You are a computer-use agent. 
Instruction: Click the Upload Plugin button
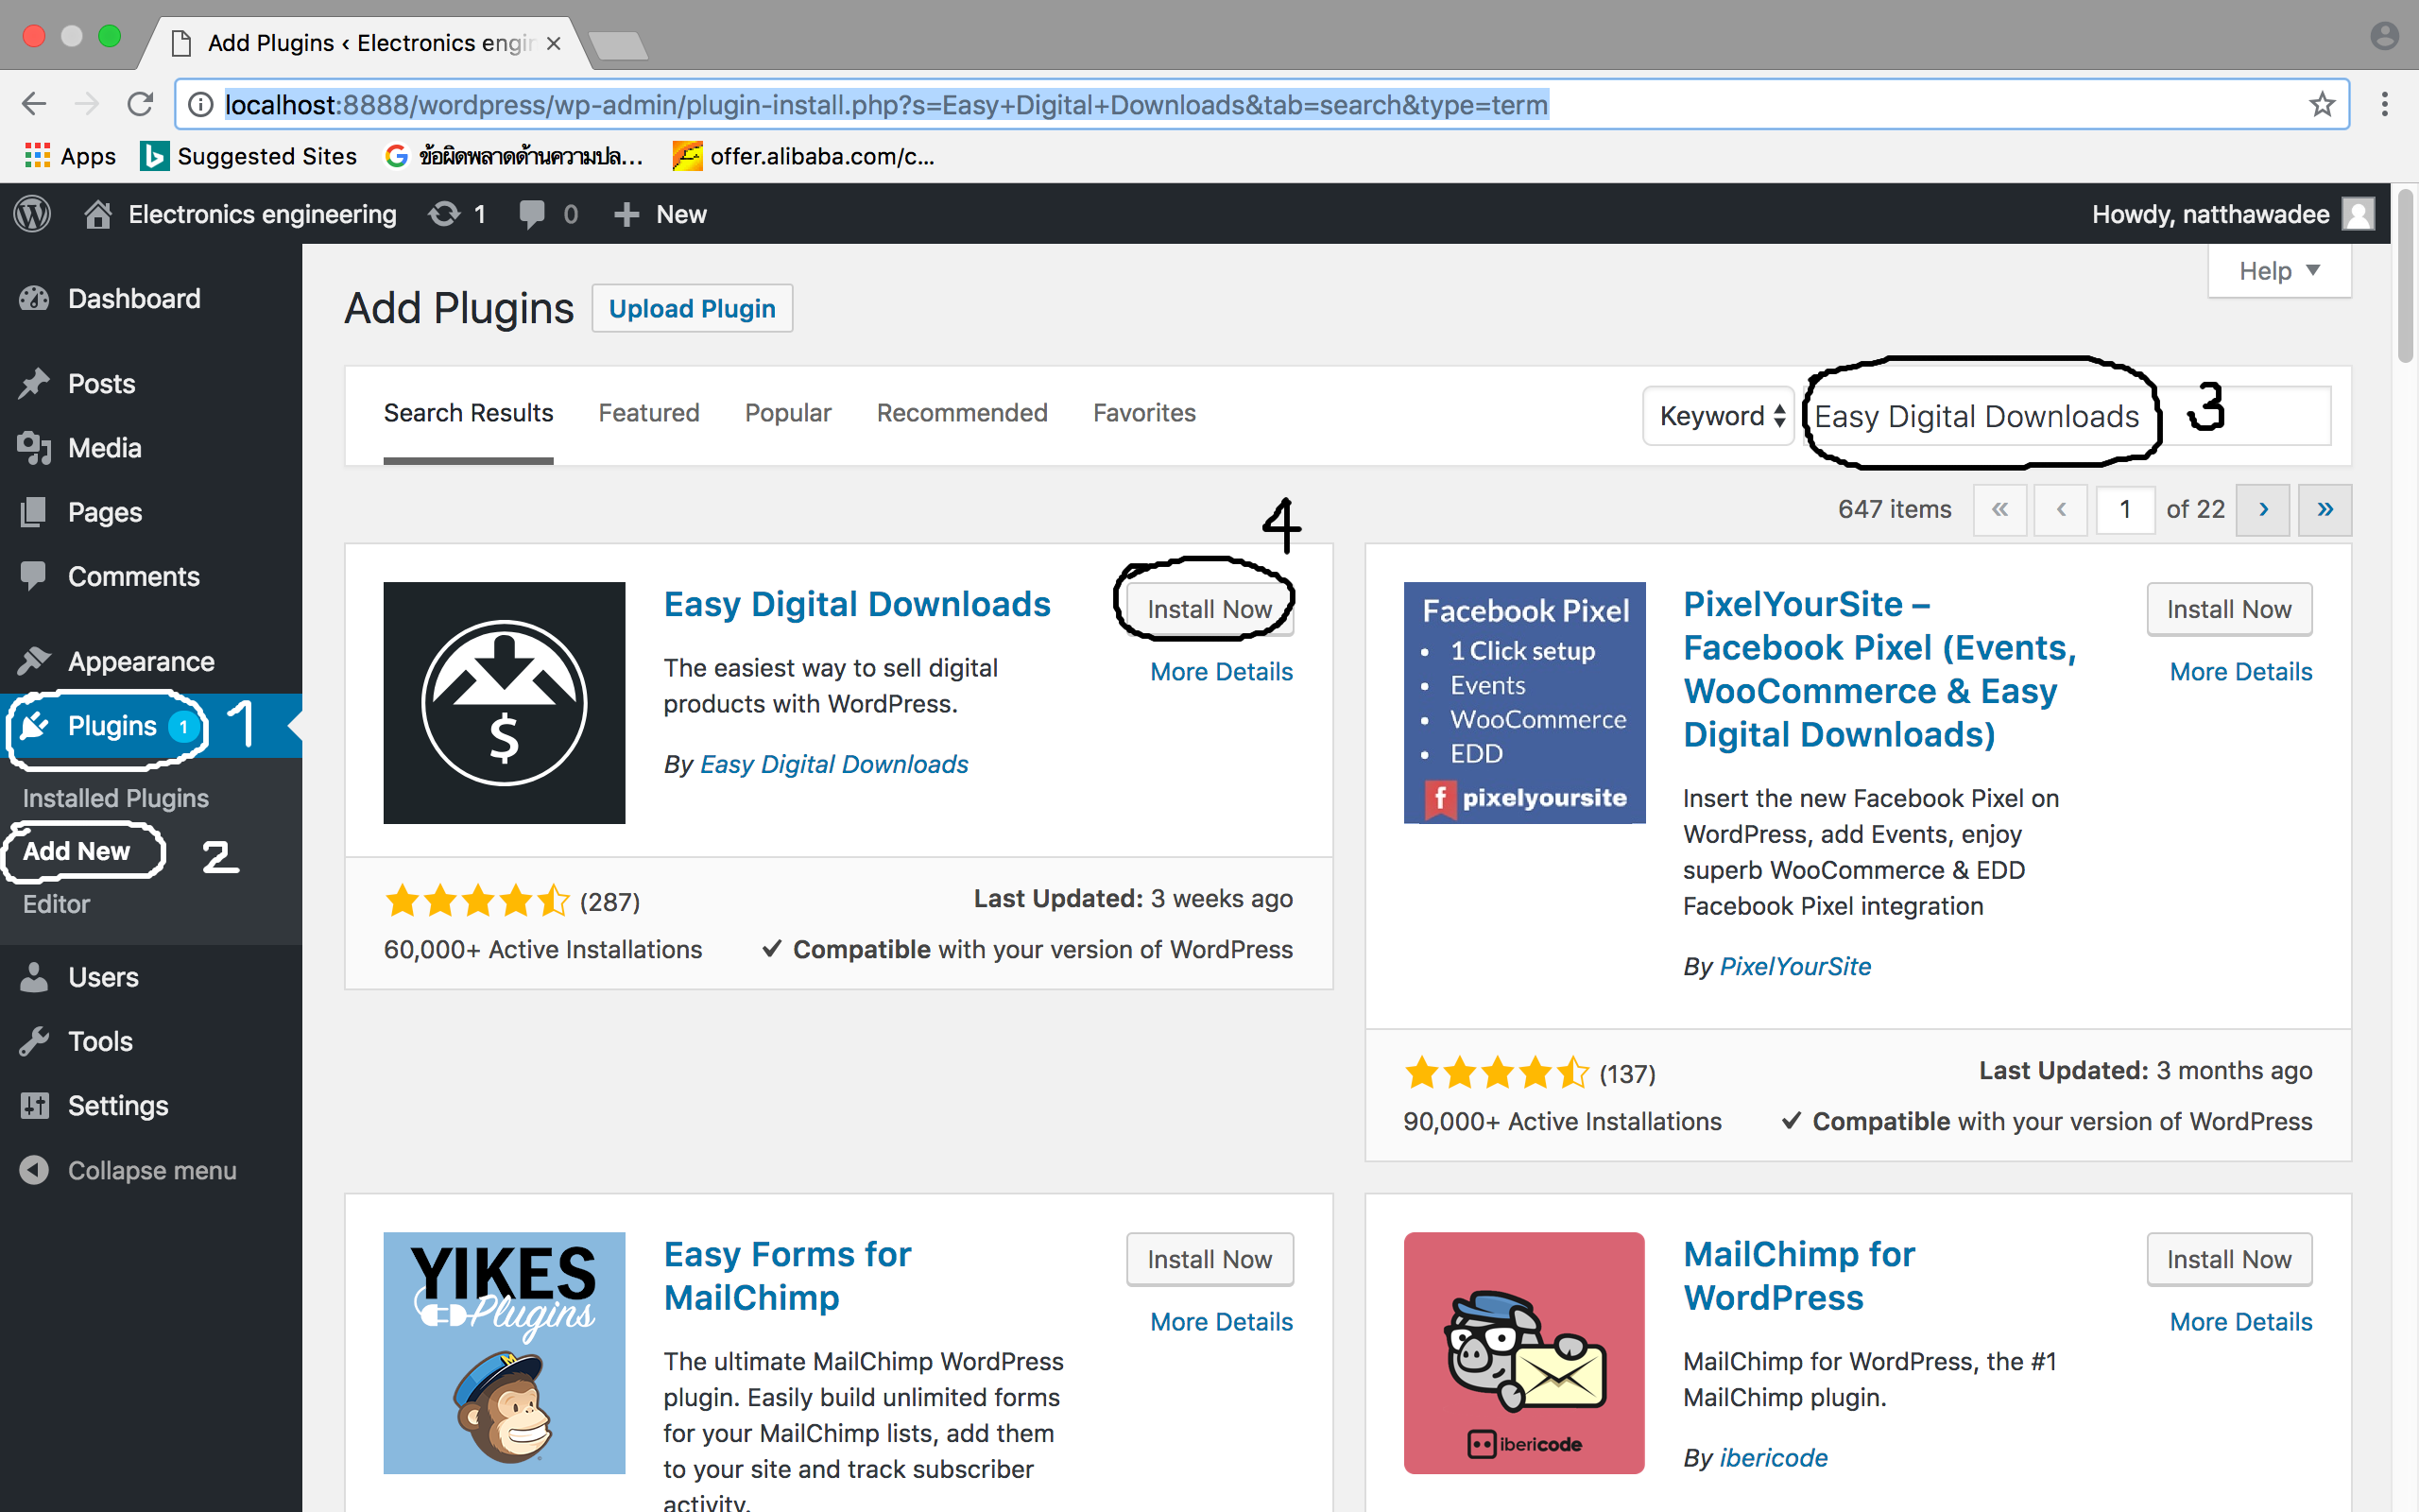click(x=692, y=308)
